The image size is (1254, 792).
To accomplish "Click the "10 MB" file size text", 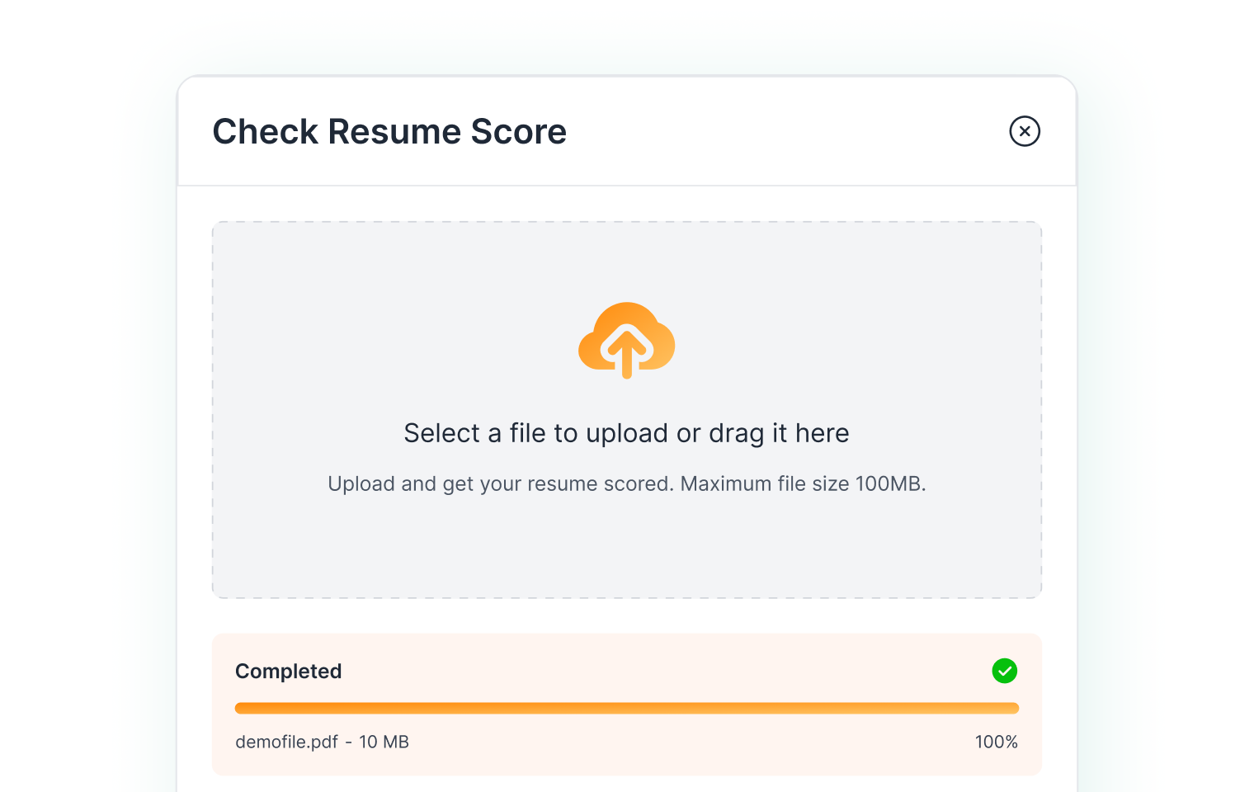I will [x=384, y=742].
